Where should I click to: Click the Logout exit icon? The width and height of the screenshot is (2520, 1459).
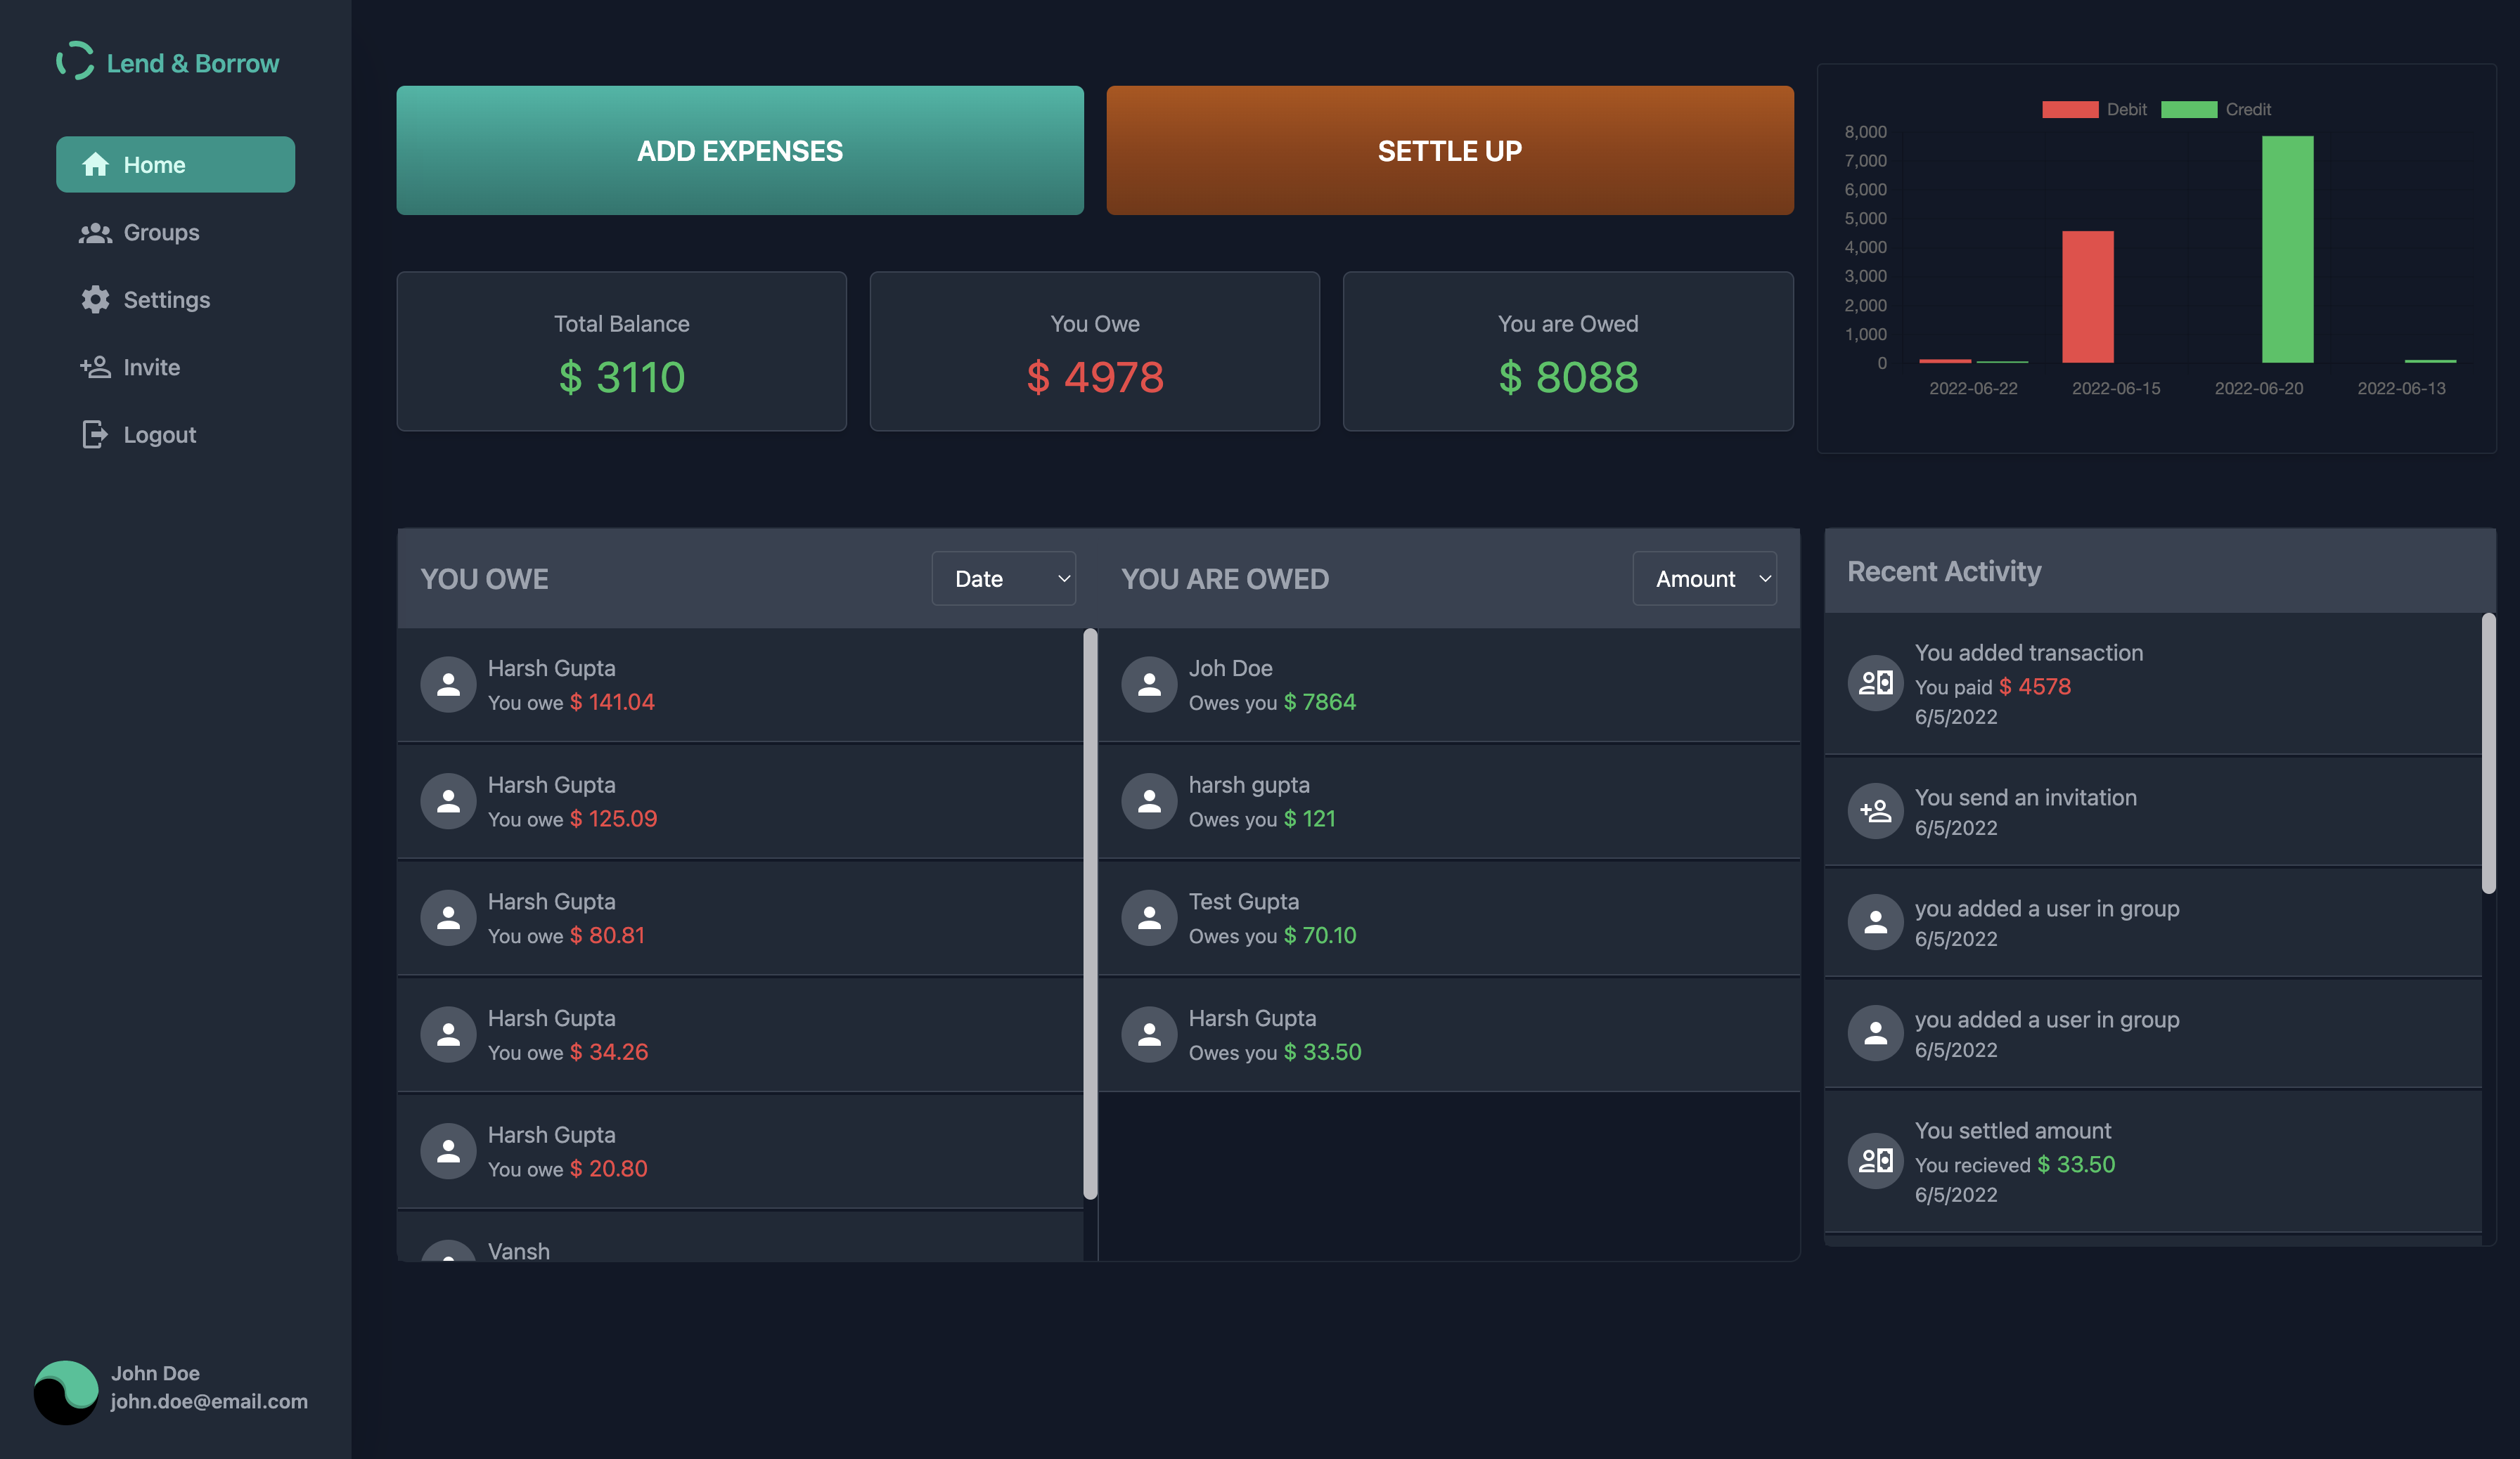[x=95, y=435]
